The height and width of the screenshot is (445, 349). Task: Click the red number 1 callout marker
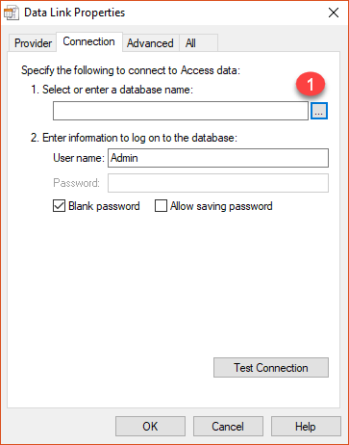coord(311,84)
